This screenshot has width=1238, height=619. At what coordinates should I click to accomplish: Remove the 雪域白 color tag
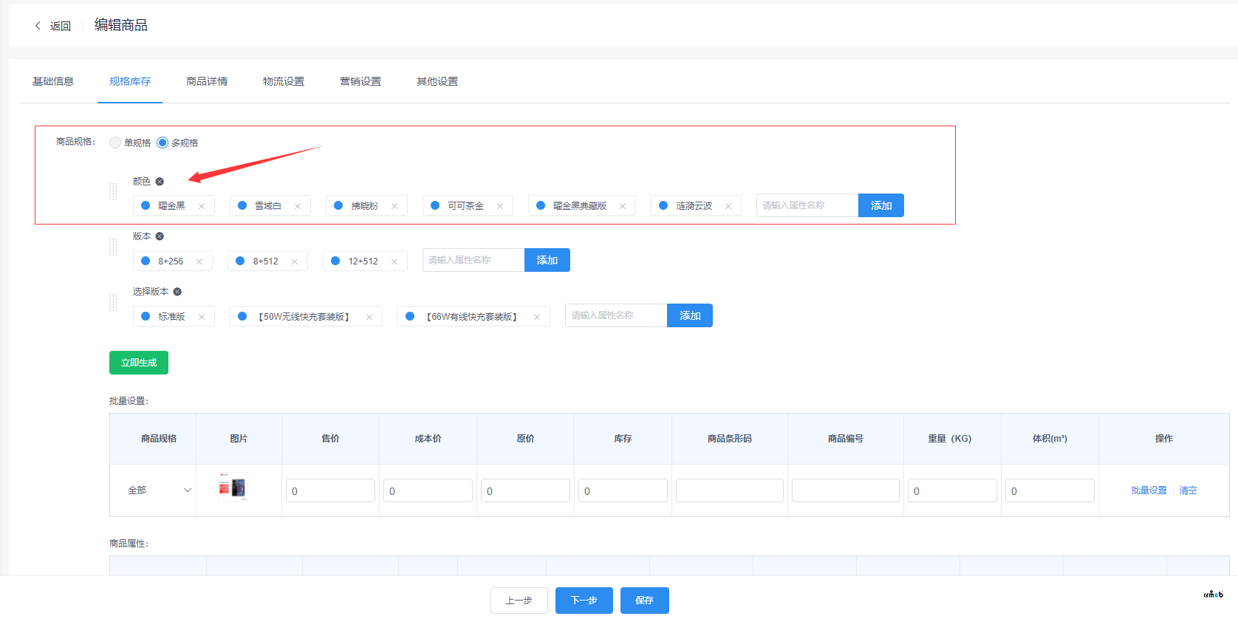tap(298, 206)
